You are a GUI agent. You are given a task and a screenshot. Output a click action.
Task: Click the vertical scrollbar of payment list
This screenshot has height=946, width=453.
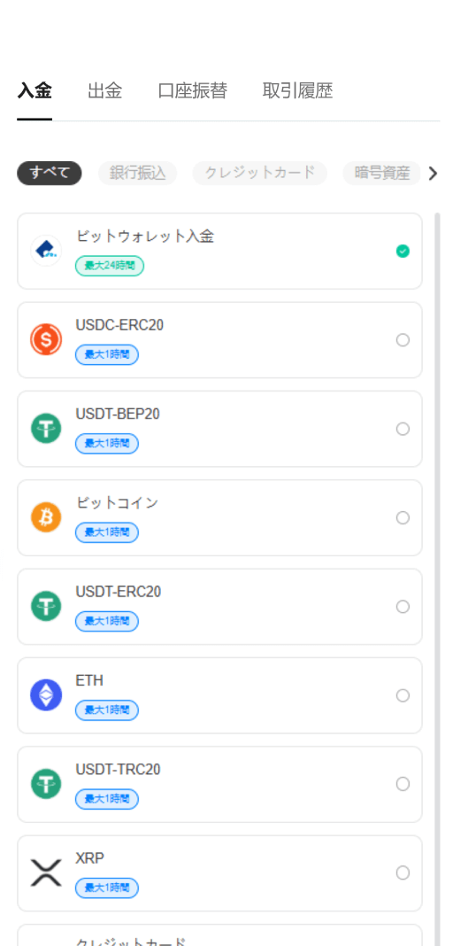coord(437,579)
